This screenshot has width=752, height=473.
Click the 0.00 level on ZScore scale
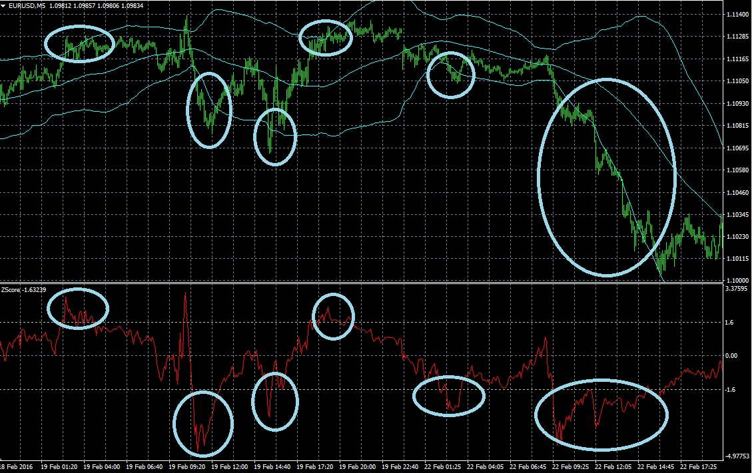[731, 356]
